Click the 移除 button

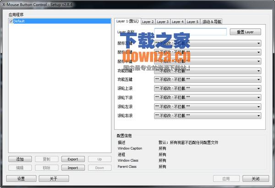[x=47, y=168]
